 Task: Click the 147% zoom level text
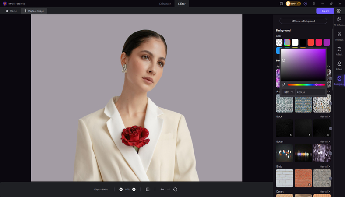click(x=127, y=190)
